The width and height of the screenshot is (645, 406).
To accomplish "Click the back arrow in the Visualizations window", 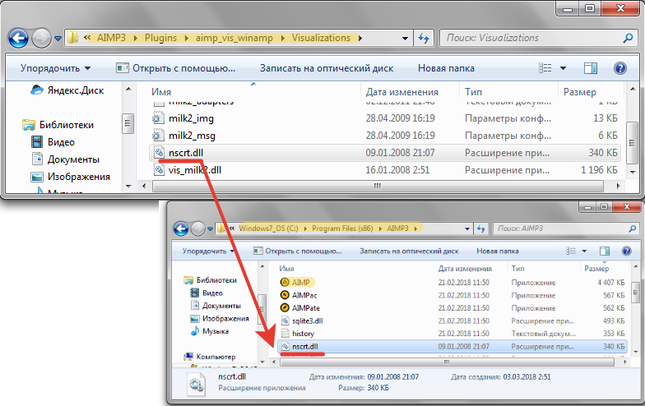I will [19, 38].
